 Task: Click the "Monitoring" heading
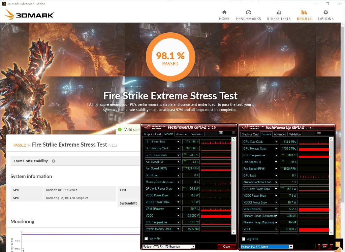point(23,221)
